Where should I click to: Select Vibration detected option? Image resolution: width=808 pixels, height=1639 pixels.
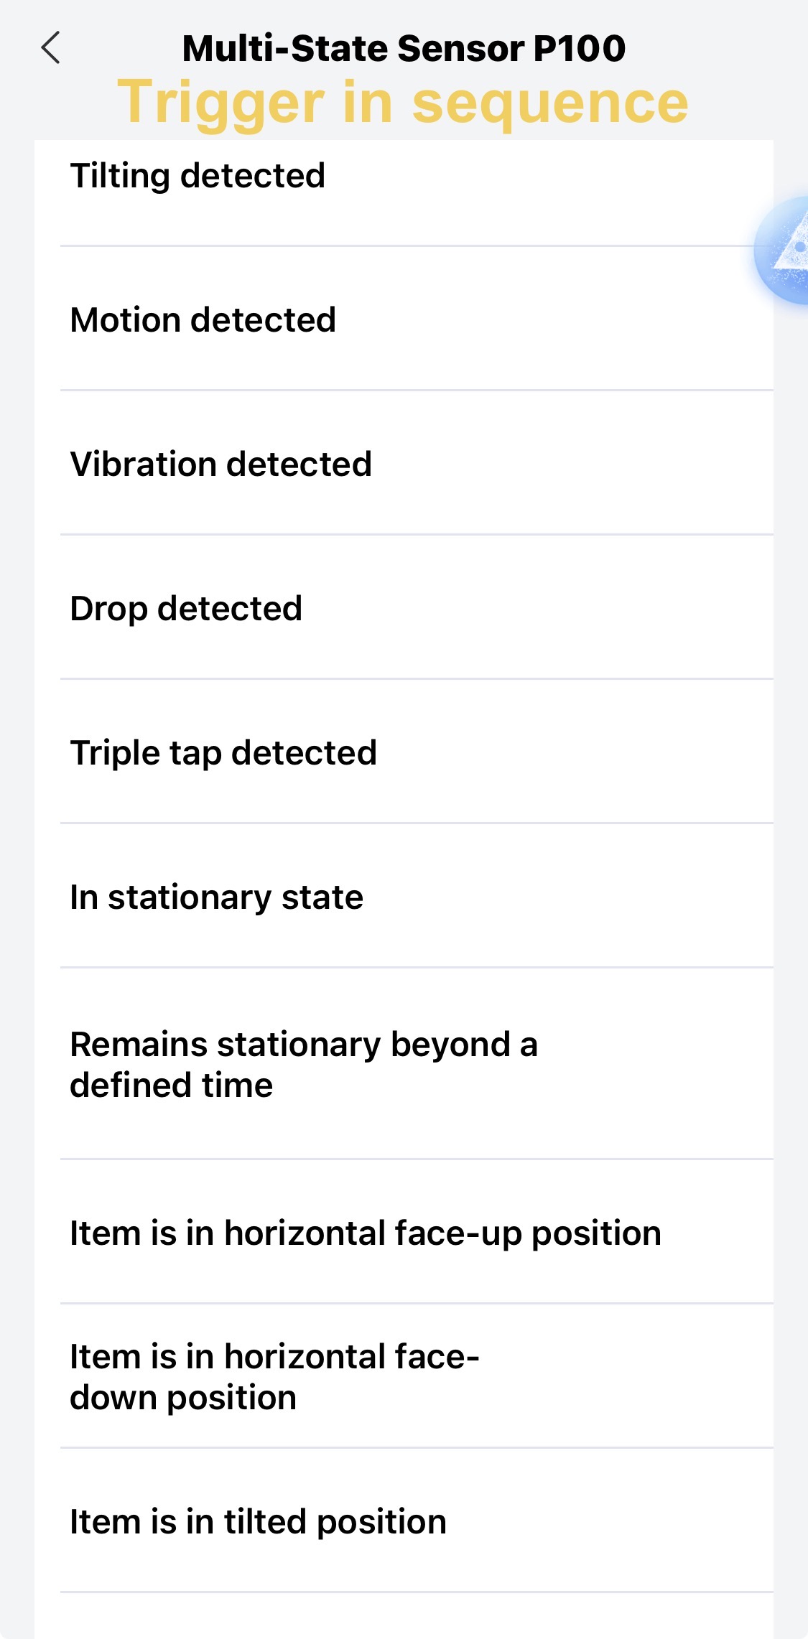pyautogui.click(x=220, y=464)
